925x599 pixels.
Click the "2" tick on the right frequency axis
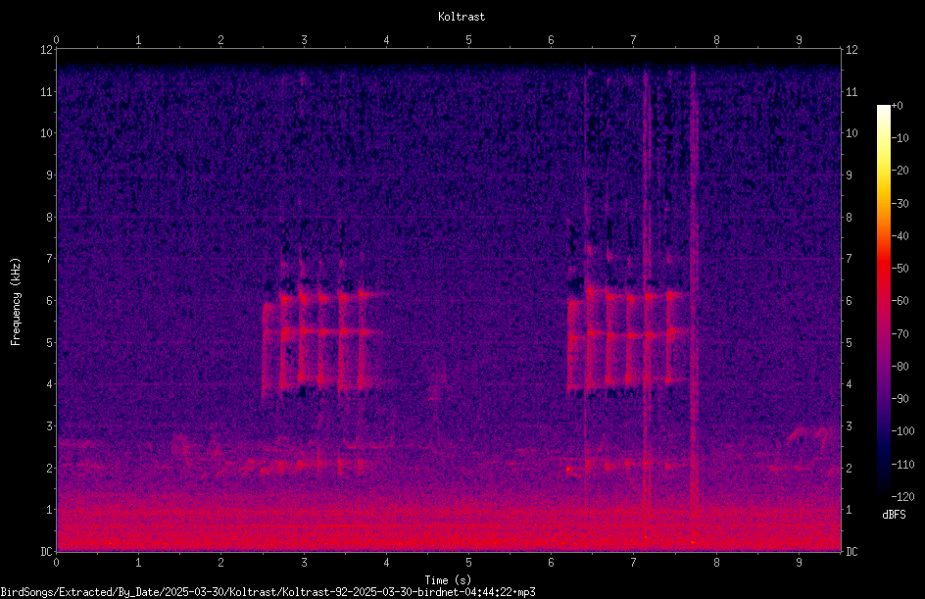849,468
